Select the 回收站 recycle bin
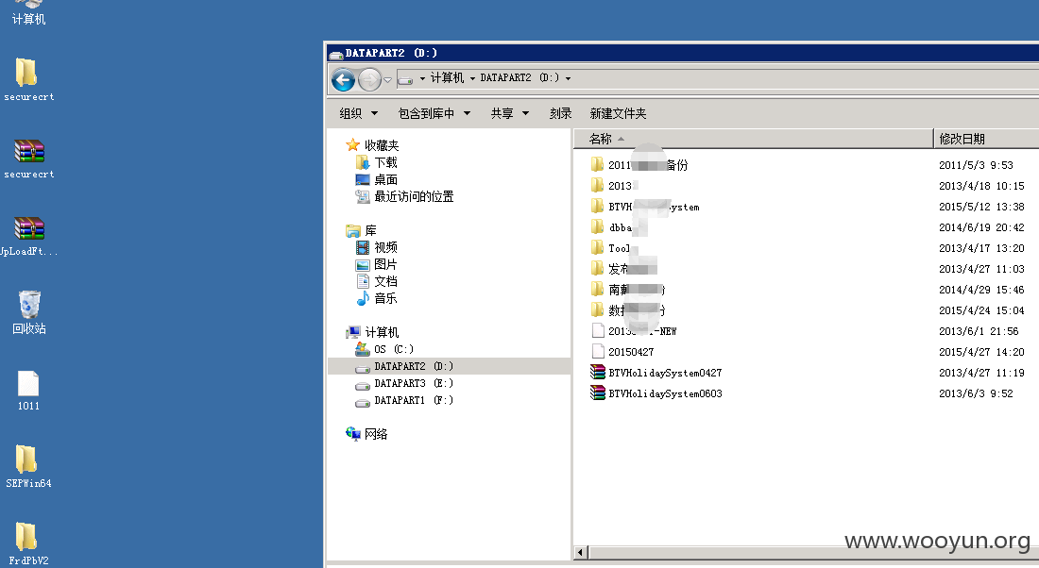The width and height of the screenshot is (1039, 568). pyautogui.click(x=28, y=312)
